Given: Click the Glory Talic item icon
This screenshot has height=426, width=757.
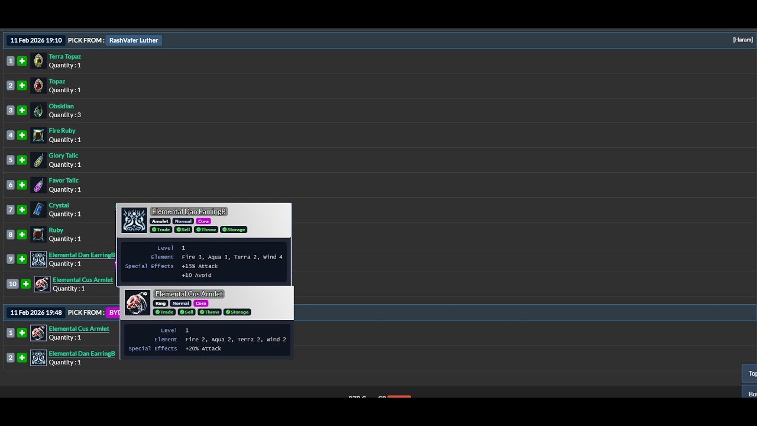Looking at the screenshot, I should (x=38, y=160).
